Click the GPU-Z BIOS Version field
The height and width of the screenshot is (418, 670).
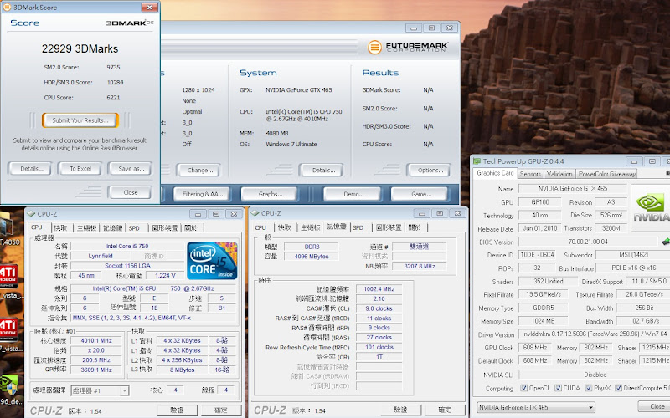coord(588,242)
